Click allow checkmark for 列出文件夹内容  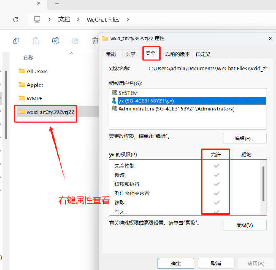pos(217,193)
